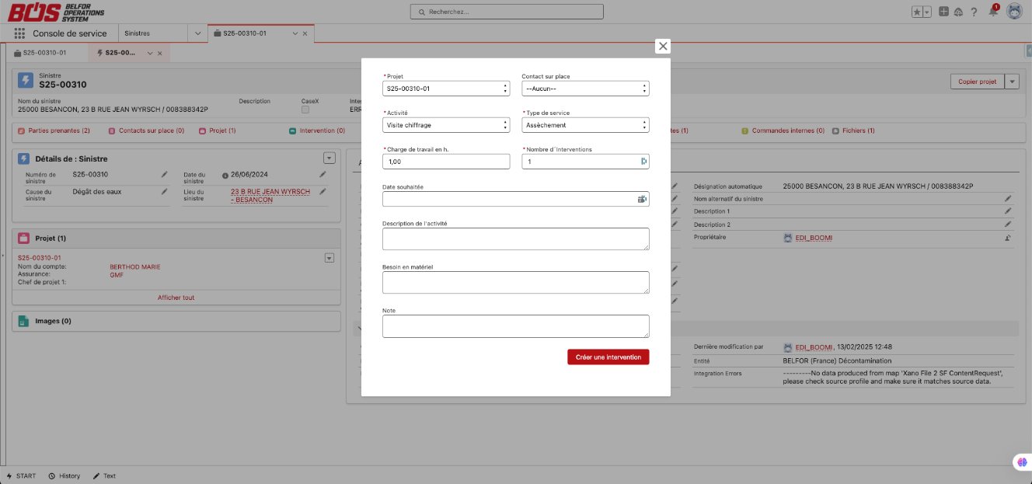
Task: Open the S25-00310-01 workspace tab chevron
Action: click(x=295, y=33)
